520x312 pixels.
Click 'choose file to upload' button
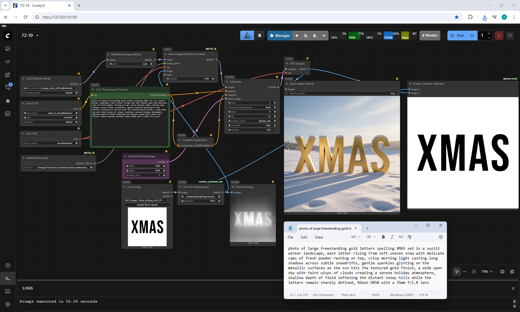tap(147, 205)
